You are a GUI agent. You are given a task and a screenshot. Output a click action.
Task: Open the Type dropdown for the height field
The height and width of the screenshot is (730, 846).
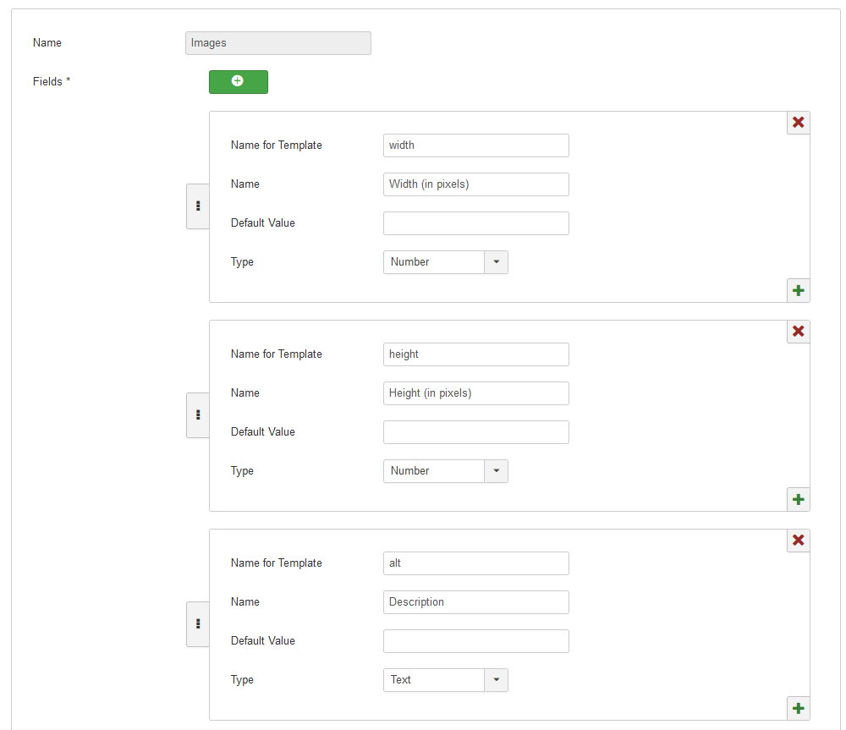(445, 471)
